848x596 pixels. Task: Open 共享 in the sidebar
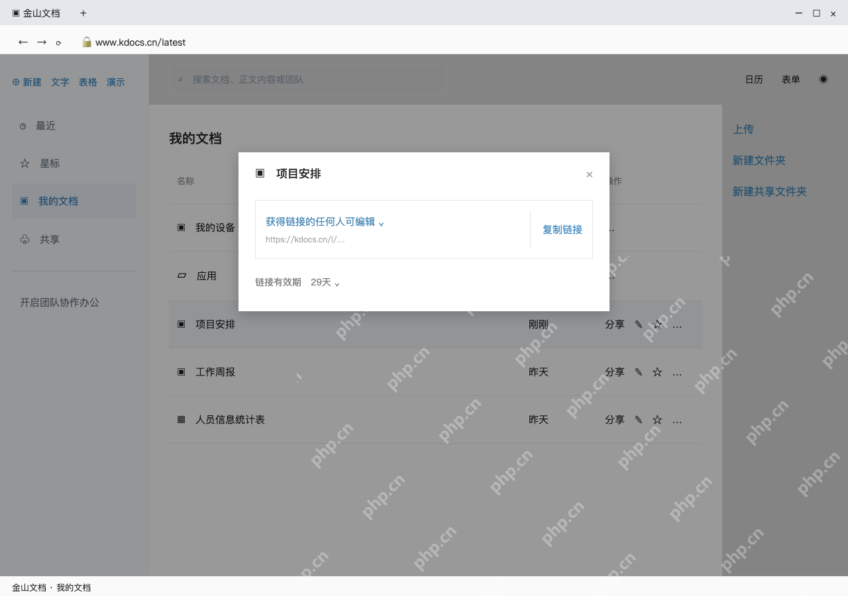(x=74, y=240)
